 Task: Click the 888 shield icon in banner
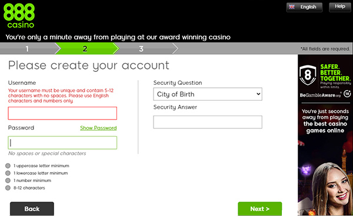308,75
